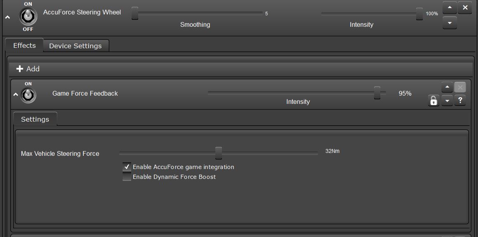
Task: Uncheck Enable AccuForce game integration
Action: [127, 167]
